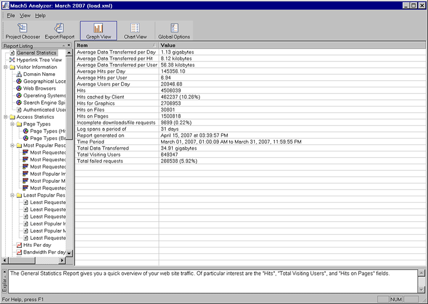This screenshot has height=304, width=428.
Task: Open the Hyperlink Tree View icon
Action: tap(12, 60)
